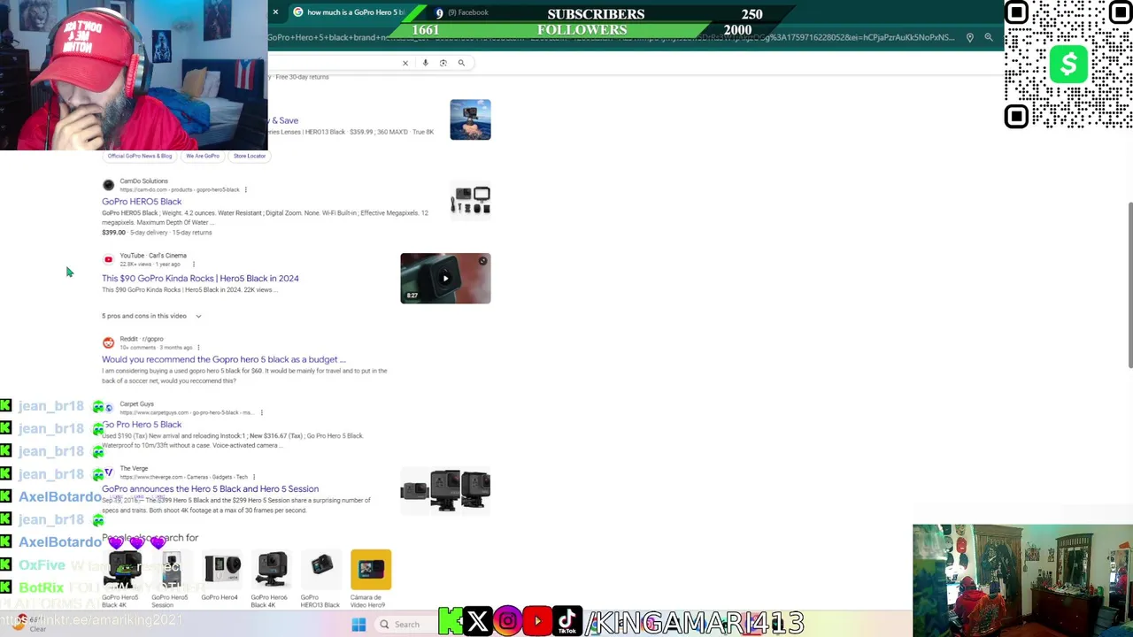Open 'Would you recommend the Gopro hero 5 black' link

point(223,359)
